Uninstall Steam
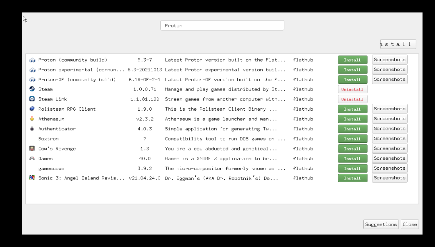The width and height of the screenshot is (435, 247). pos(352,89)
